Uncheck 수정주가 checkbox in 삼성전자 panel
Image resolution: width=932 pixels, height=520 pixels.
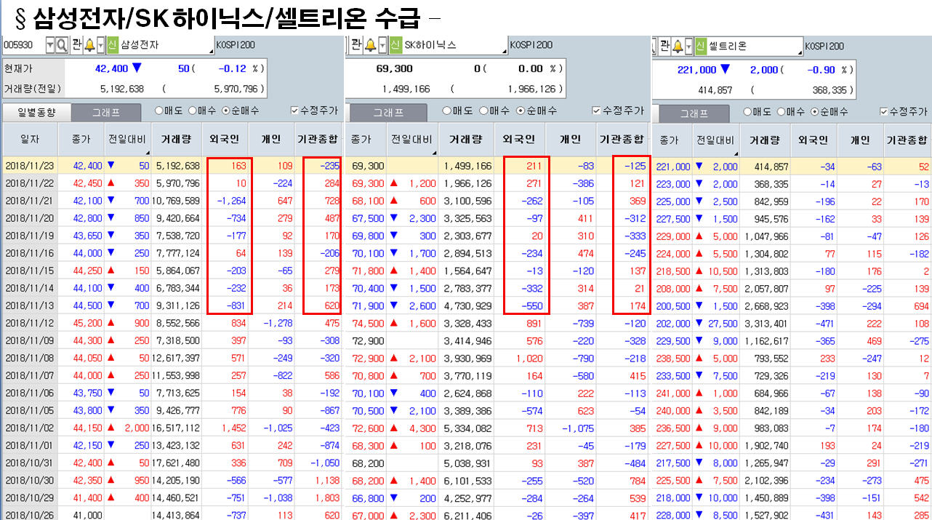point(294,111)
